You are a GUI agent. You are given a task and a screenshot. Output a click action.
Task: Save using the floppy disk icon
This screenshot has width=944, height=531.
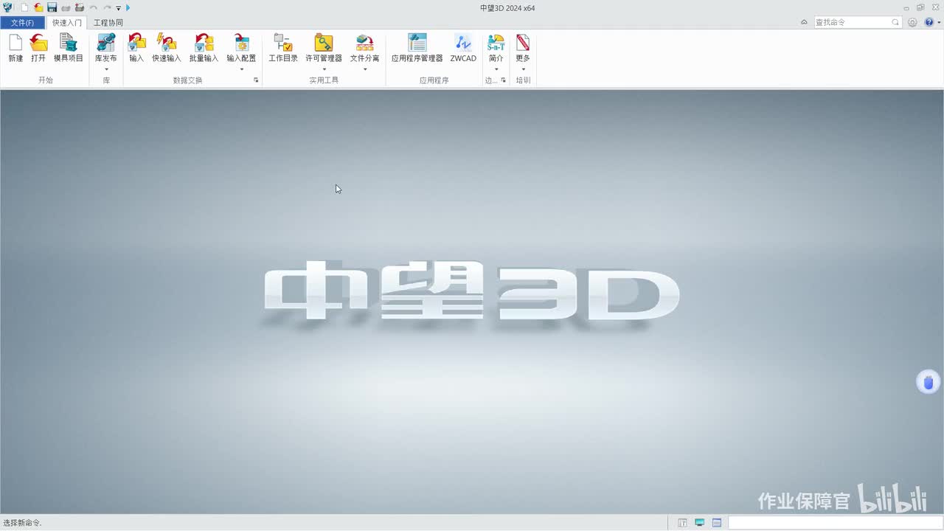(52, 7)
